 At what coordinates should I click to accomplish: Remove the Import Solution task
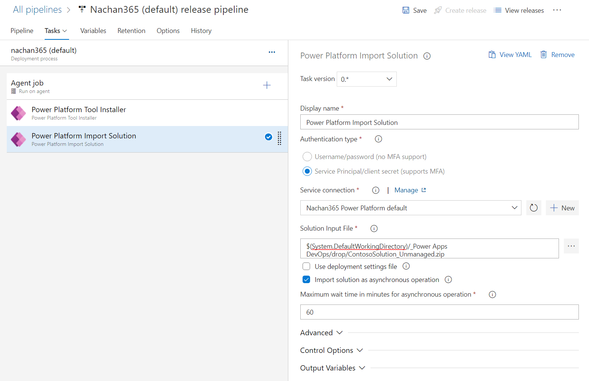pyautogui.click(x=557, y=55)
